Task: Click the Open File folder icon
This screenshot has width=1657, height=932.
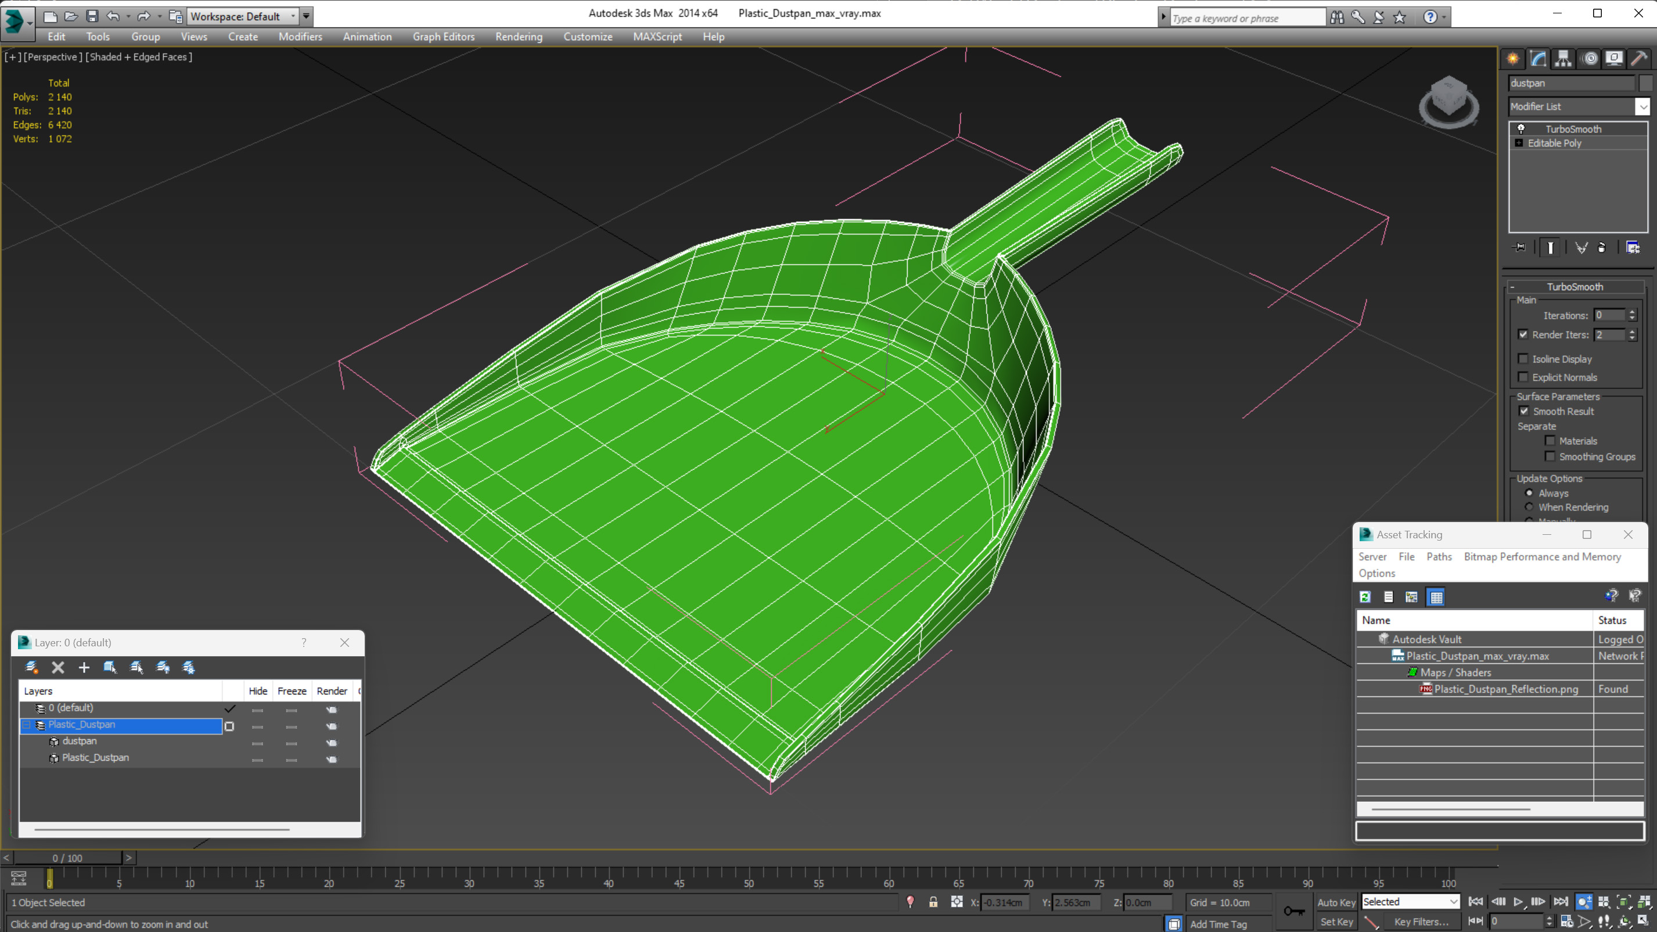Action: [x=71, y=16]
